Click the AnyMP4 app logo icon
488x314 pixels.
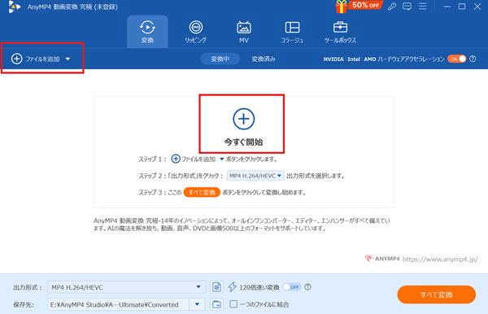pyautogui.click(x=15, y=7)
